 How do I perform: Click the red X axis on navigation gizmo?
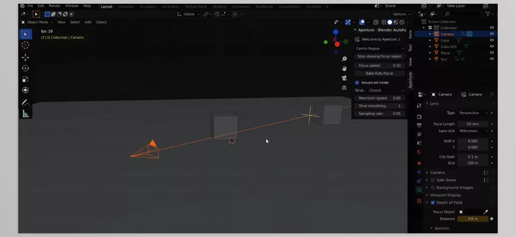337,45
